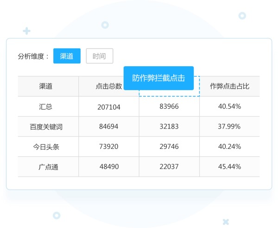Image resolution: width=278 pixels, height=228 pixels.
Task: Click the value 48490
Action: coord(109,166)
